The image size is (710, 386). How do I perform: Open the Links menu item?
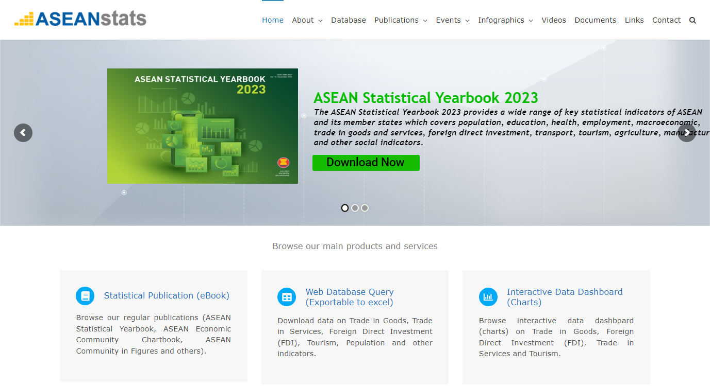634,20
